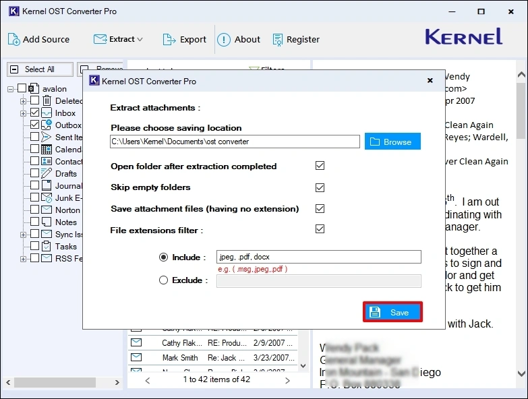Viewport: 528px width, 399px height.
Task: Toggle Skip empty folders checkbox
Action: click(x=320, y=187)
